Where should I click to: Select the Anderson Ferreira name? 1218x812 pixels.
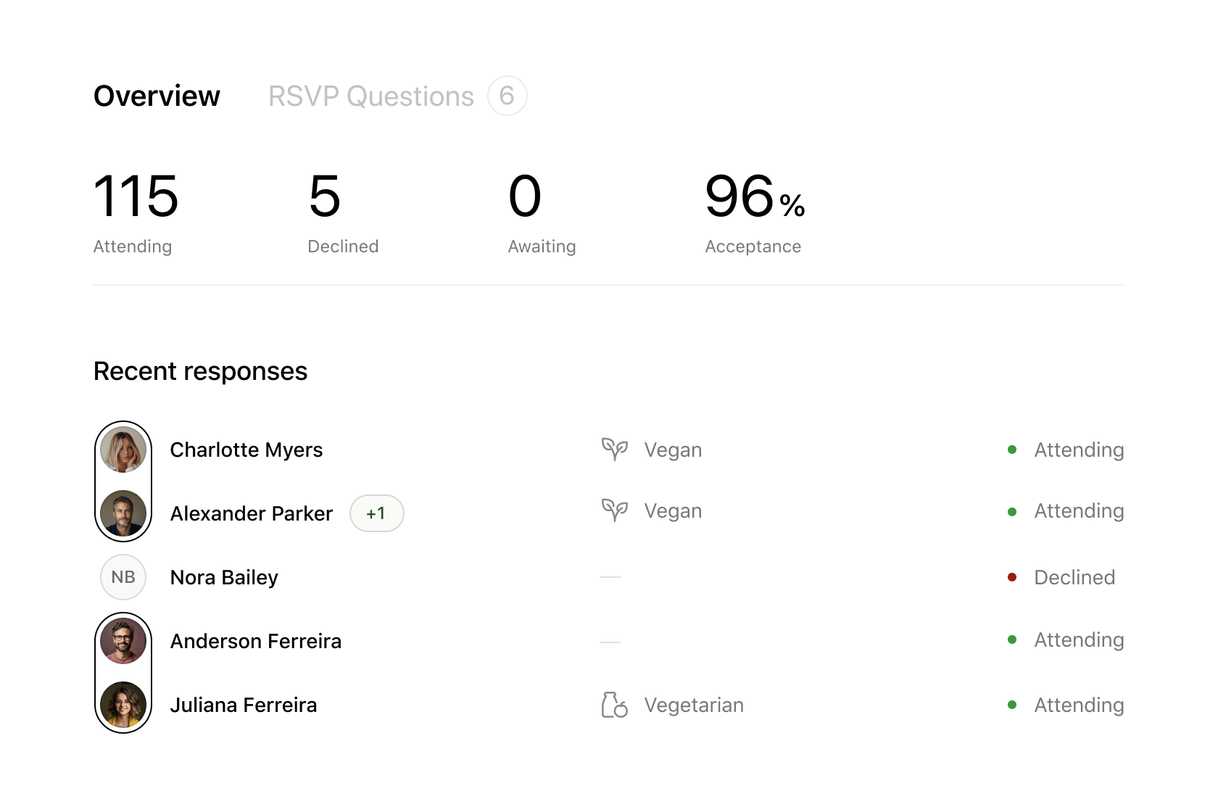pos(255,641)
